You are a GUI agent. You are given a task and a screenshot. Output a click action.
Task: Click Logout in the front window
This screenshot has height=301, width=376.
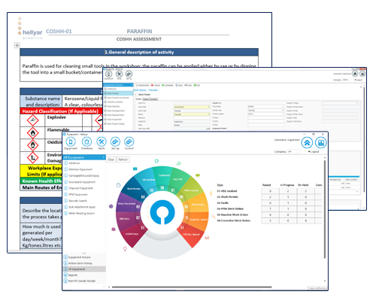(314, 151)
